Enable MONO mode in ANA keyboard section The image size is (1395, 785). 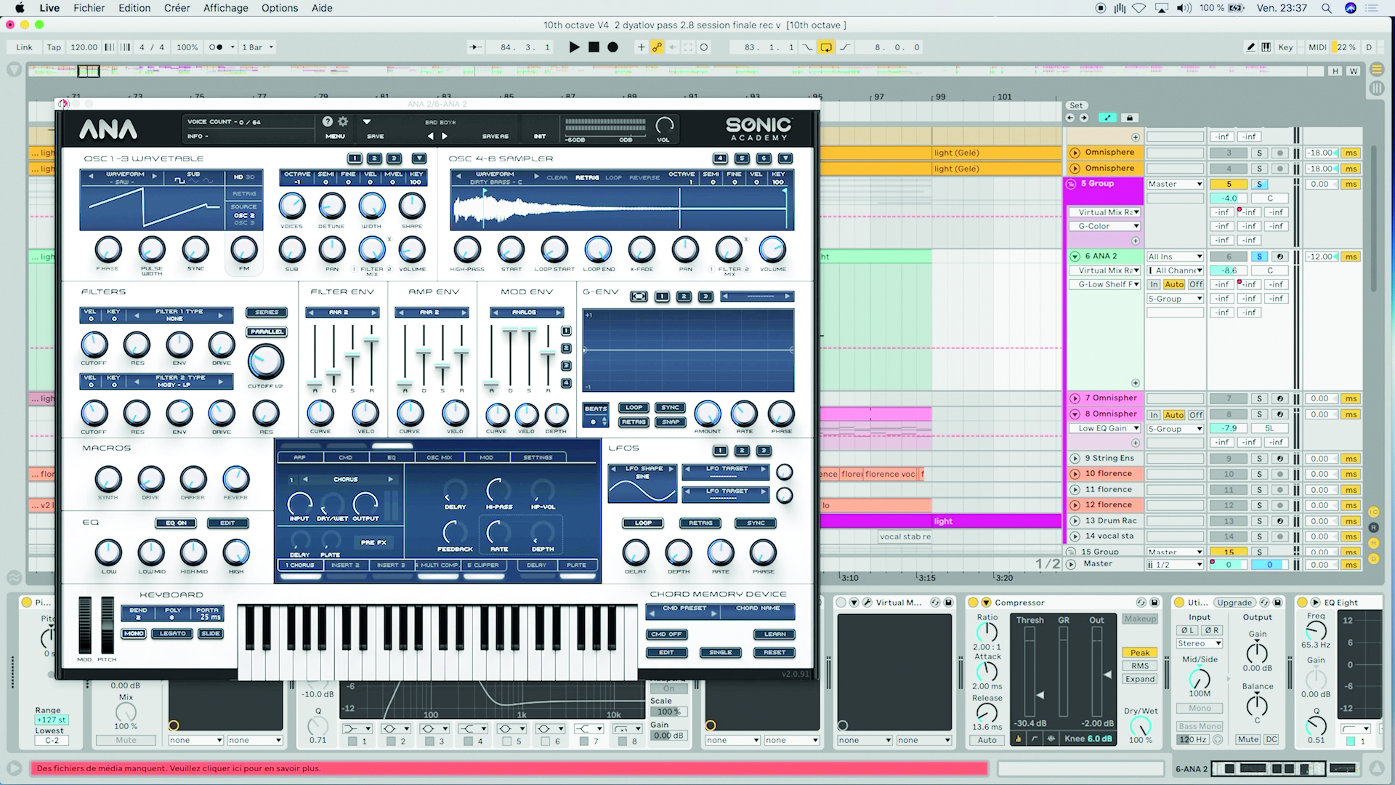(x=134, y=633)
